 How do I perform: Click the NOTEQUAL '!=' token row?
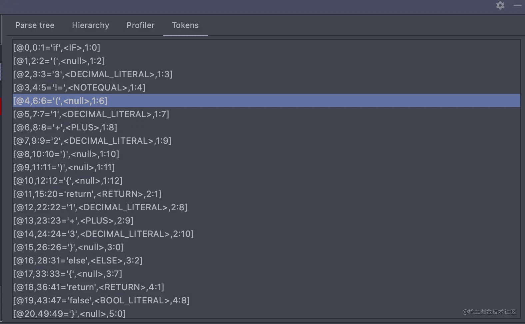click(x=79, y=87)
